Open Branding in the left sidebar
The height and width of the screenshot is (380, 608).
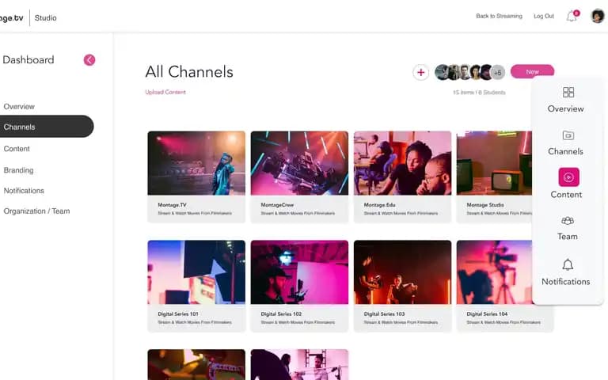(19, 170)
